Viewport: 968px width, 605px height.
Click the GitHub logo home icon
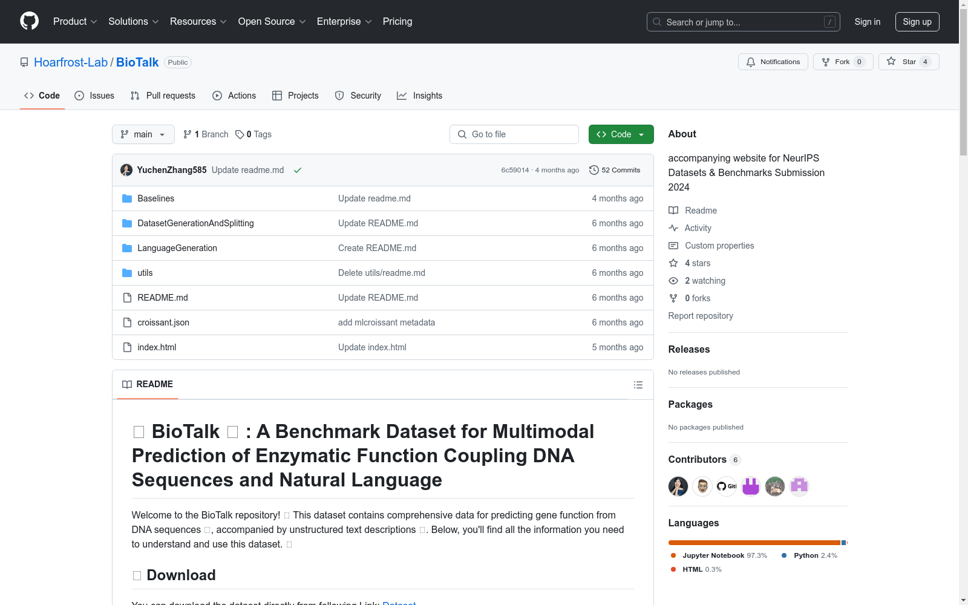29,21
